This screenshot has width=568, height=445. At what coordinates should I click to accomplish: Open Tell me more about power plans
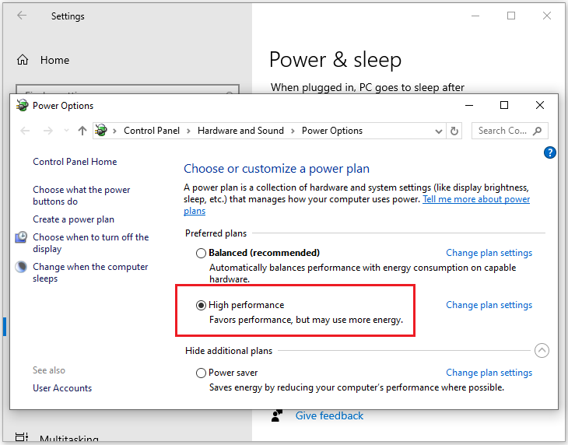click(476, 199)
